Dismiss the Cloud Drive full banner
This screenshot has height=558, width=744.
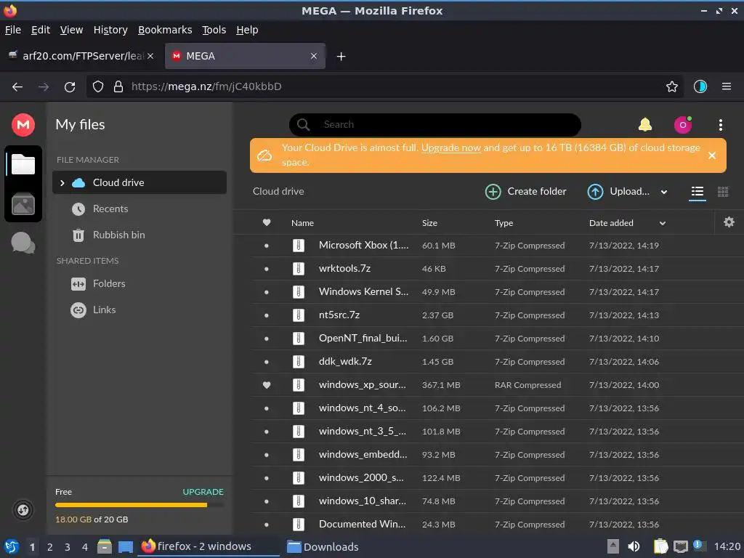[x=712, y=155]
